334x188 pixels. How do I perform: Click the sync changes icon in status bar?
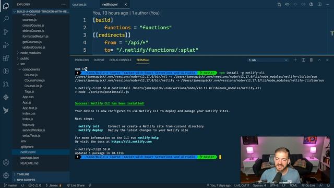pyautogui.click(x=22, y=185)
